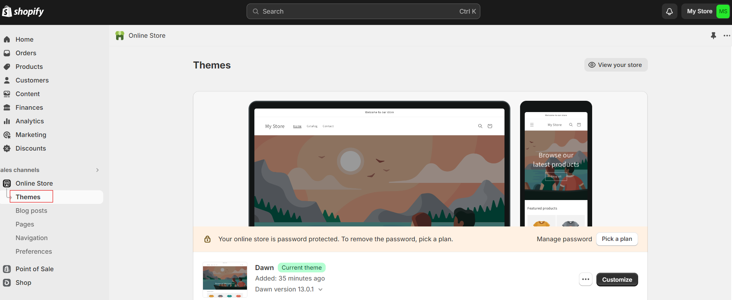Click the Manage password link

[x=564, y=239]
